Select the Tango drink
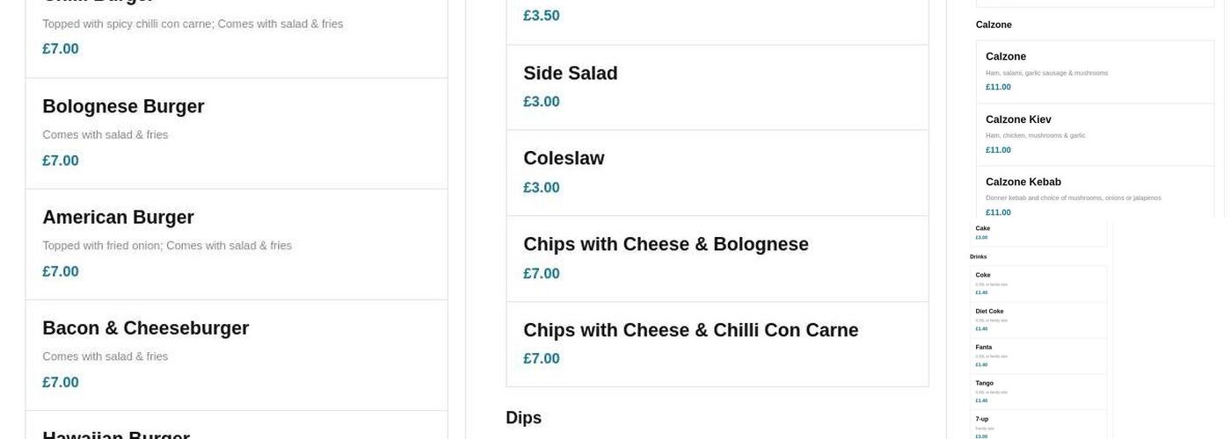This screenshot has height=439, width=1231. pyautogui.click(x=985, y=383)
